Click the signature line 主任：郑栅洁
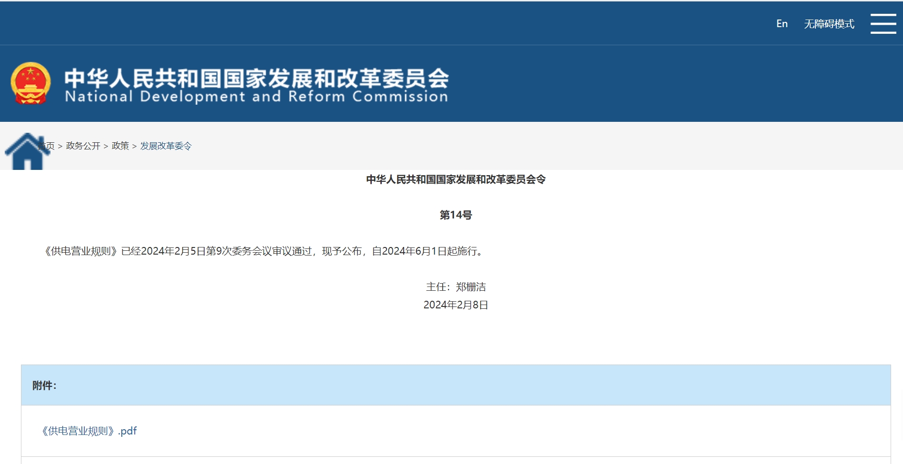The height and width of the screenshot is (464, 903). click(x=456, y=287)
